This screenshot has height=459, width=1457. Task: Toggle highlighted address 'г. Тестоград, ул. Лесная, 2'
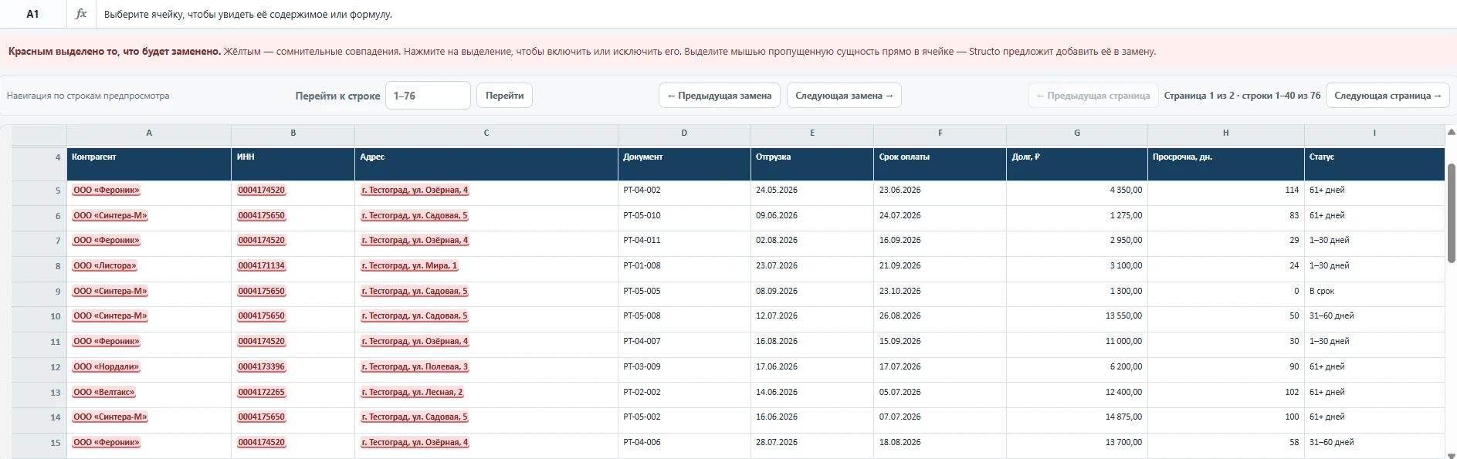coord(412,393)
